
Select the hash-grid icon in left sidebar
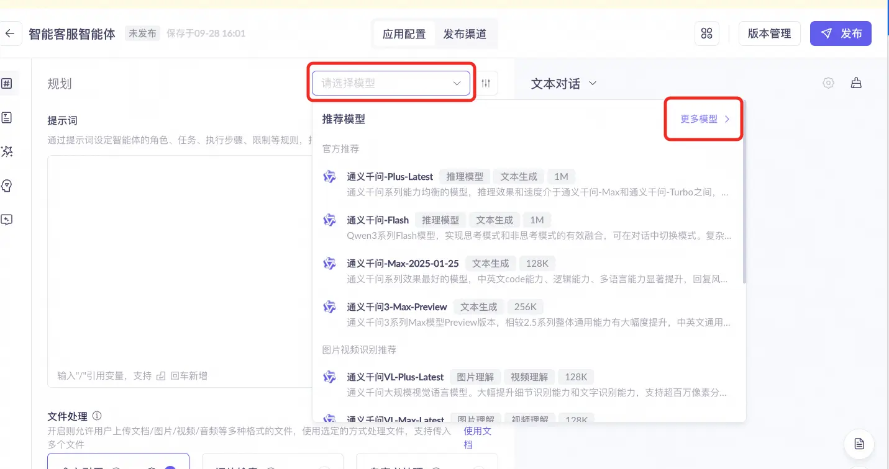tap(7, 83)
